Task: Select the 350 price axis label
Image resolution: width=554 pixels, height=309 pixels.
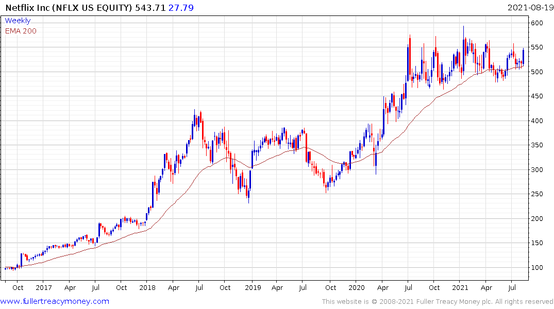Action: 536,145
